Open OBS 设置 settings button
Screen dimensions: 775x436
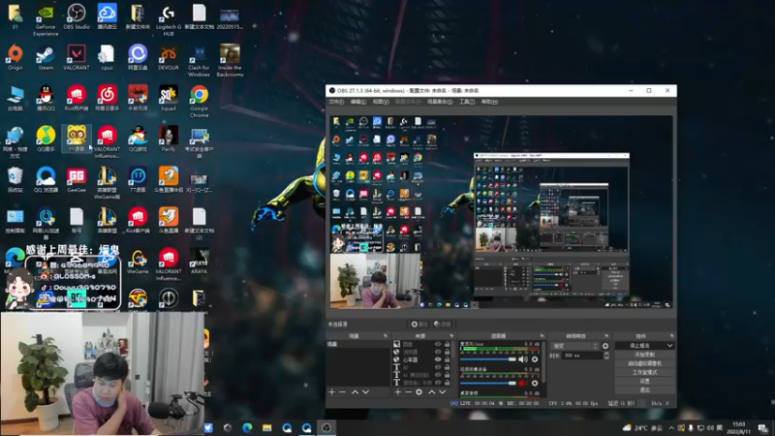644,381
